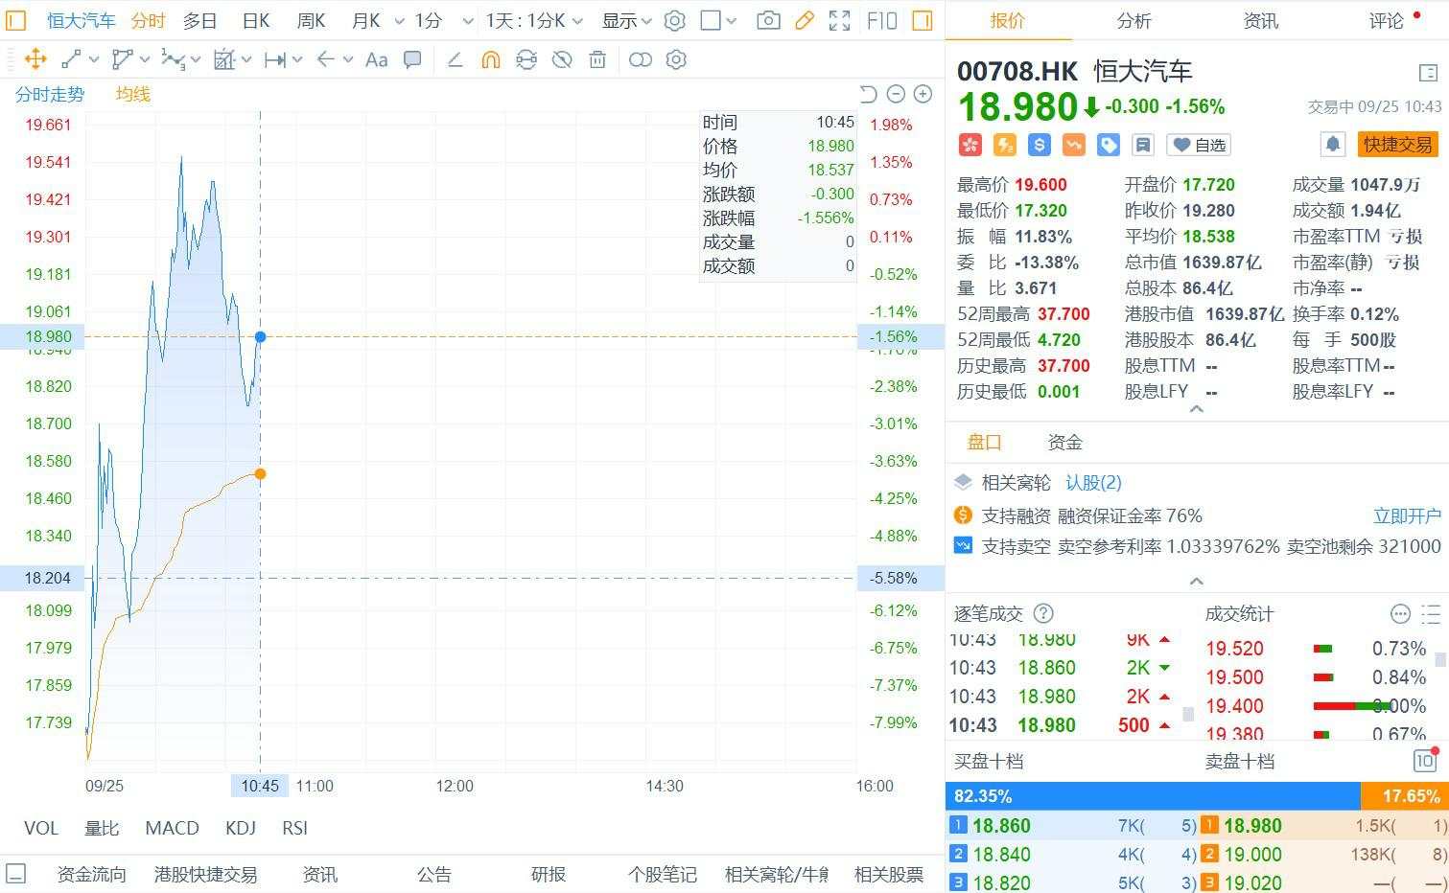1449x893 pixels.
Task: Select the trend line drawing tool
Action: pyautogui.click(x=71, y=59)
